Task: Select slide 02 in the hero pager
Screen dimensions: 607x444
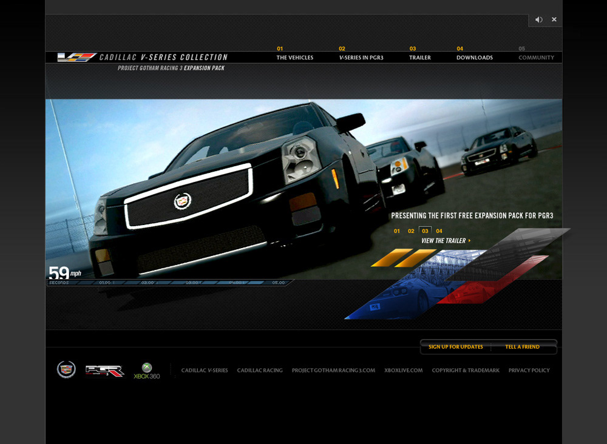Action: (x=411, y=231)
